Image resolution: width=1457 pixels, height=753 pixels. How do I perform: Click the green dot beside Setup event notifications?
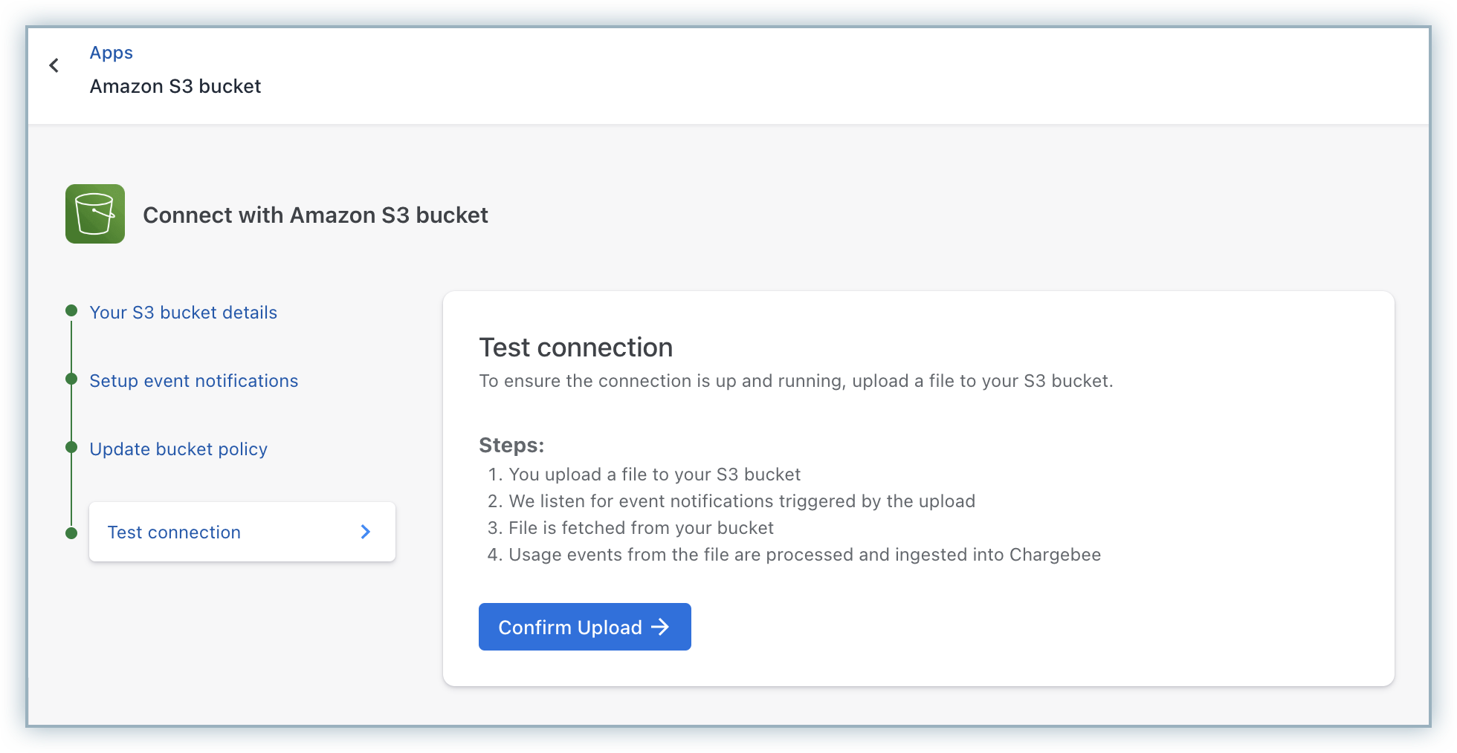click(71, 379)
